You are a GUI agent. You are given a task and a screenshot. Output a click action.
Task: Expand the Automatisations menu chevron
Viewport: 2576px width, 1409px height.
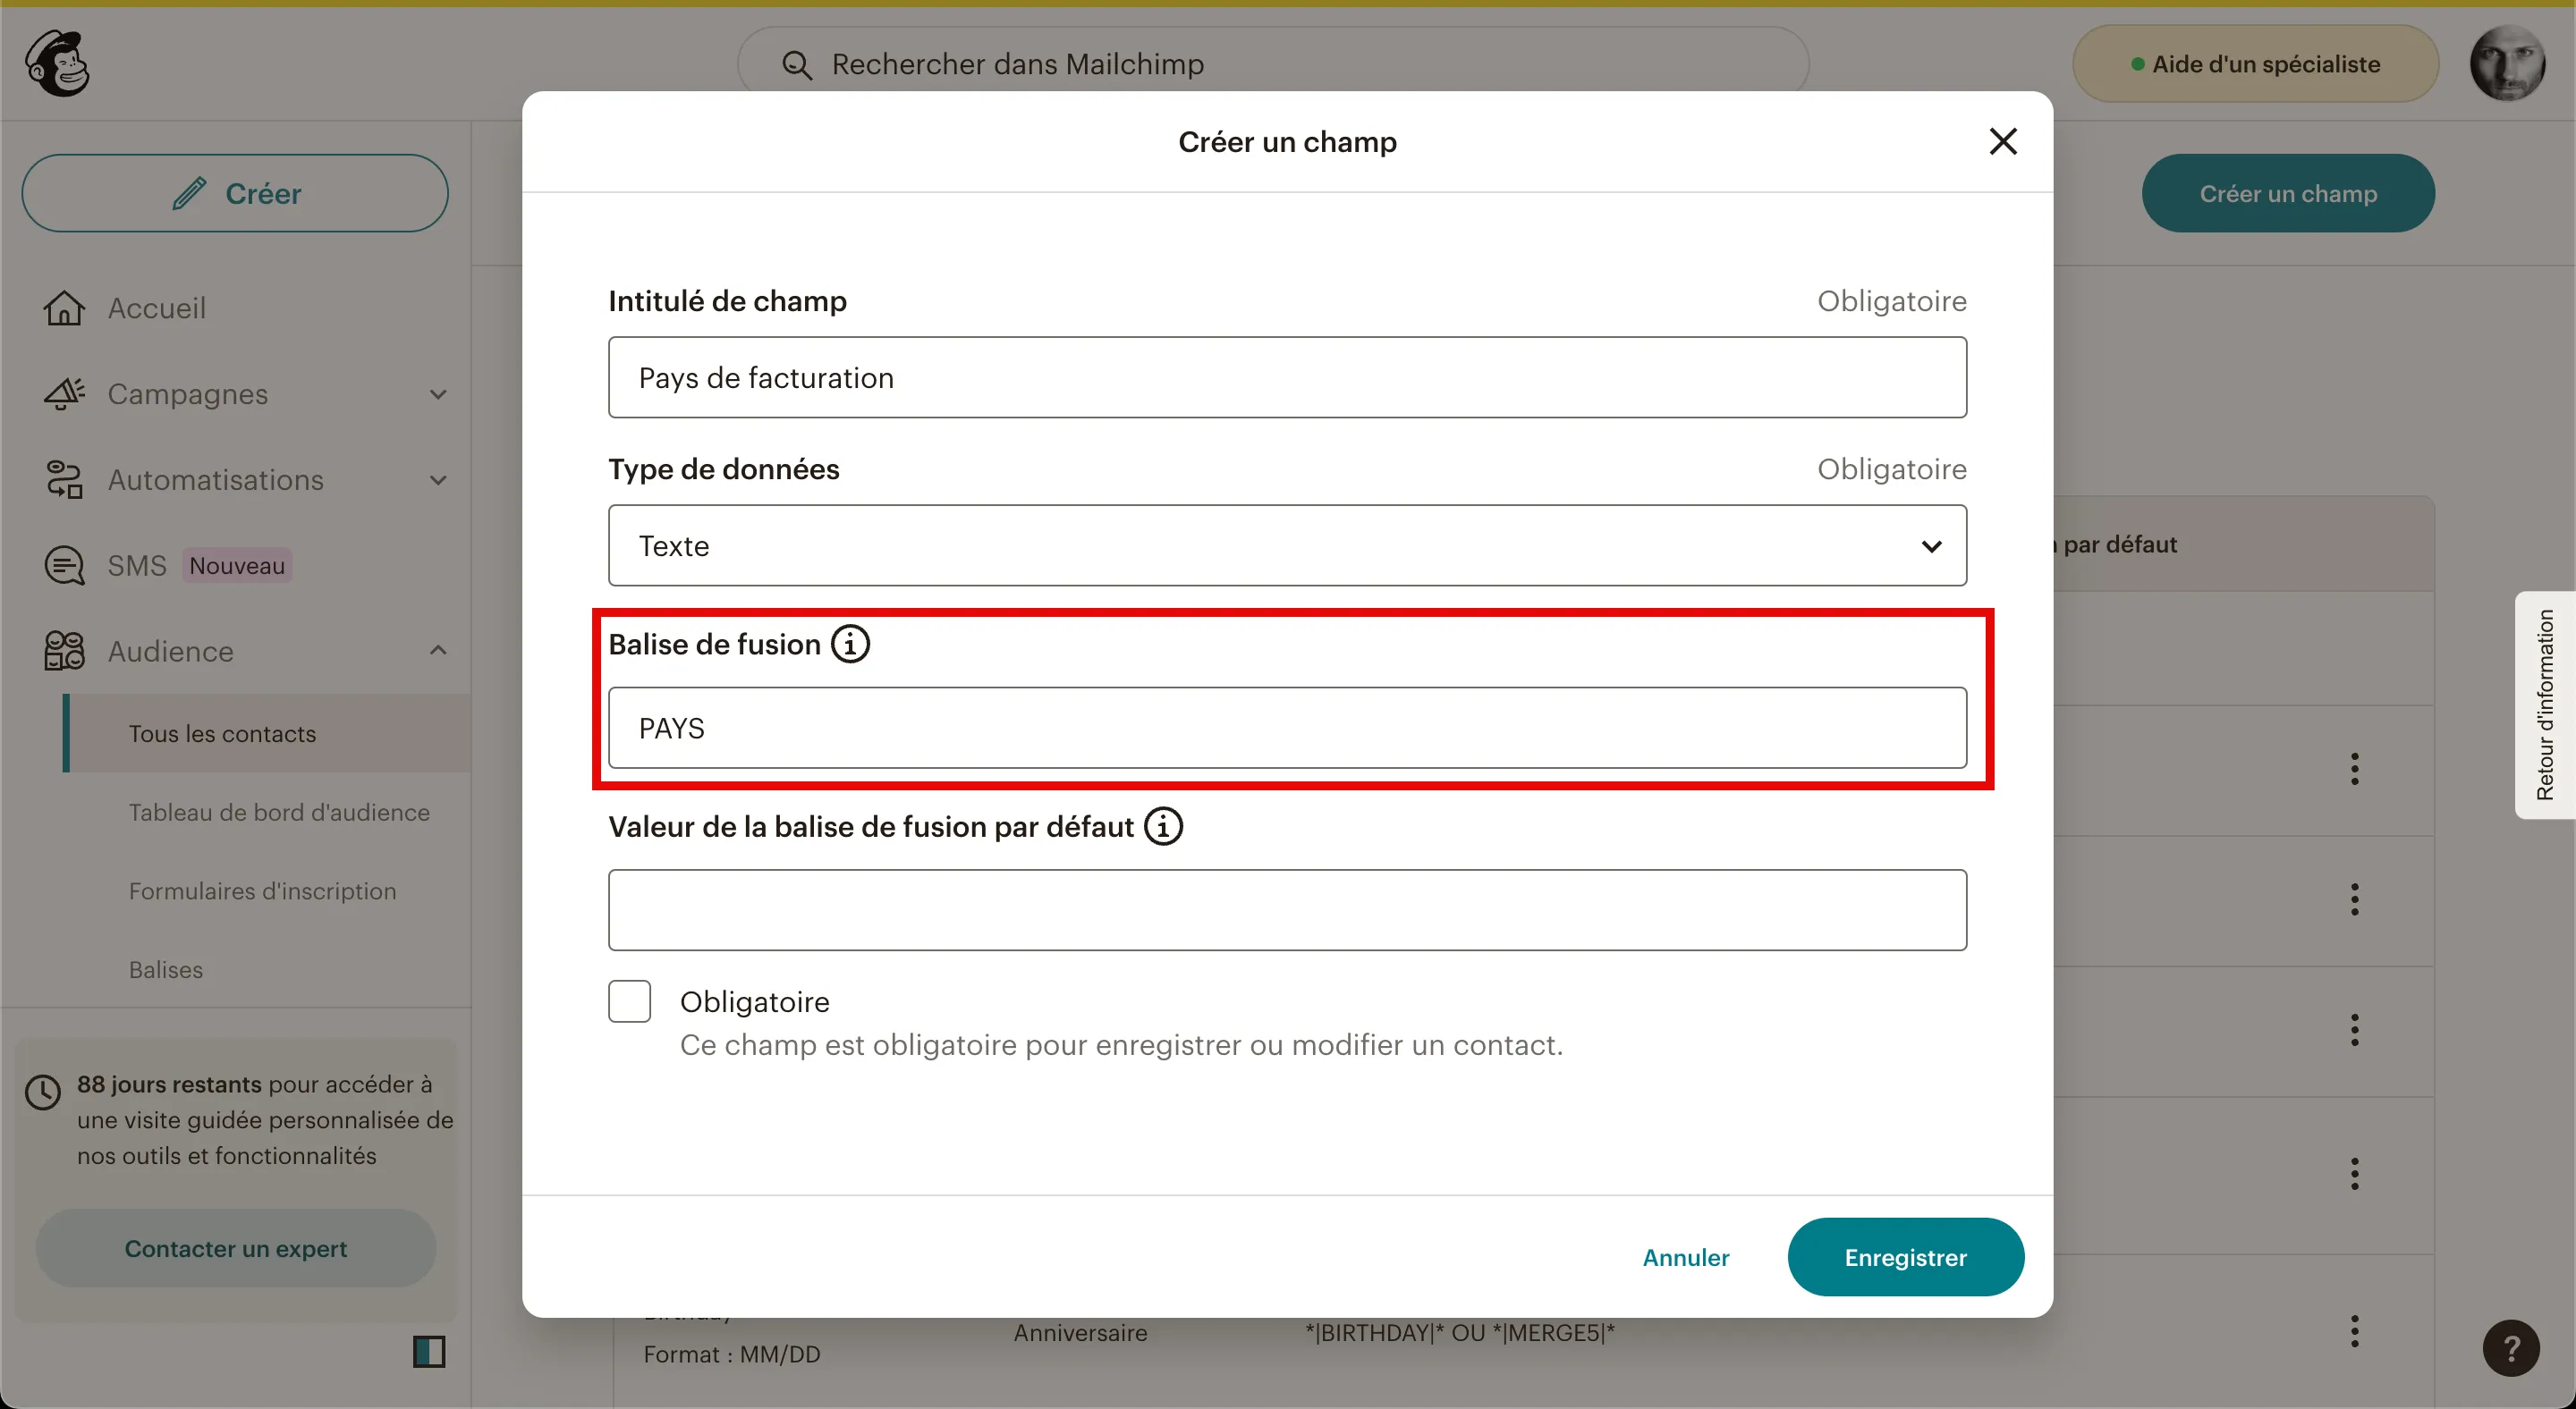click(438, 481)
